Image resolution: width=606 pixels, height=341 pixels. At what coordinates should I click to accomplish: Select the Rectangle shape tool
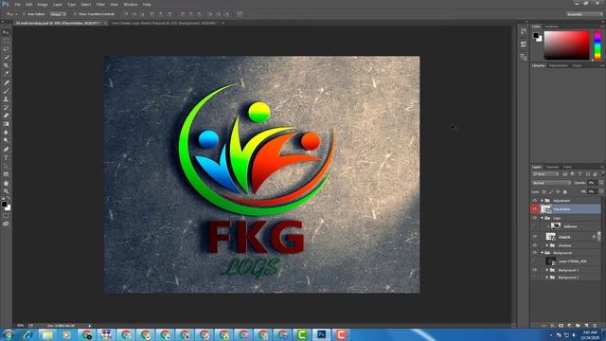(x=6, y=174)
